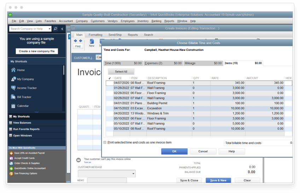Open the File menu

point(14,21)
